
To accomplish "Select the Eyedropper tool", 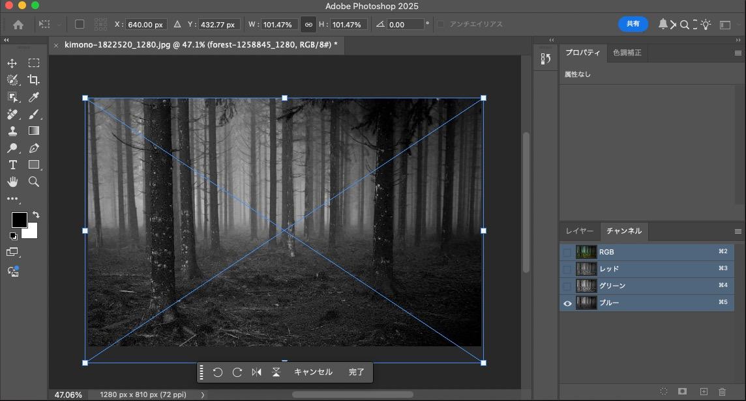I will pos(34,97).
